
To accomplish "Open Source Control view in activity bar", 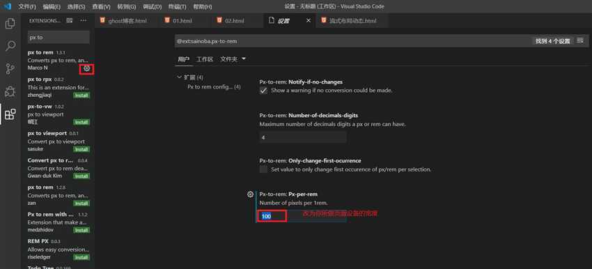I will 10,69.
